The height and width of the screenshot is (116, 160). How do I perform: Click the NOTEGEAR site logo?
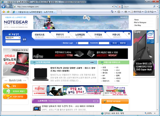tap(16, 22)
